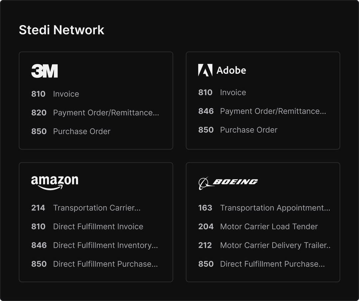Open Amazon's 846 Direct Fulfillment Inventory entry
This screenshot has width=359, height=301.
(94, 246)
